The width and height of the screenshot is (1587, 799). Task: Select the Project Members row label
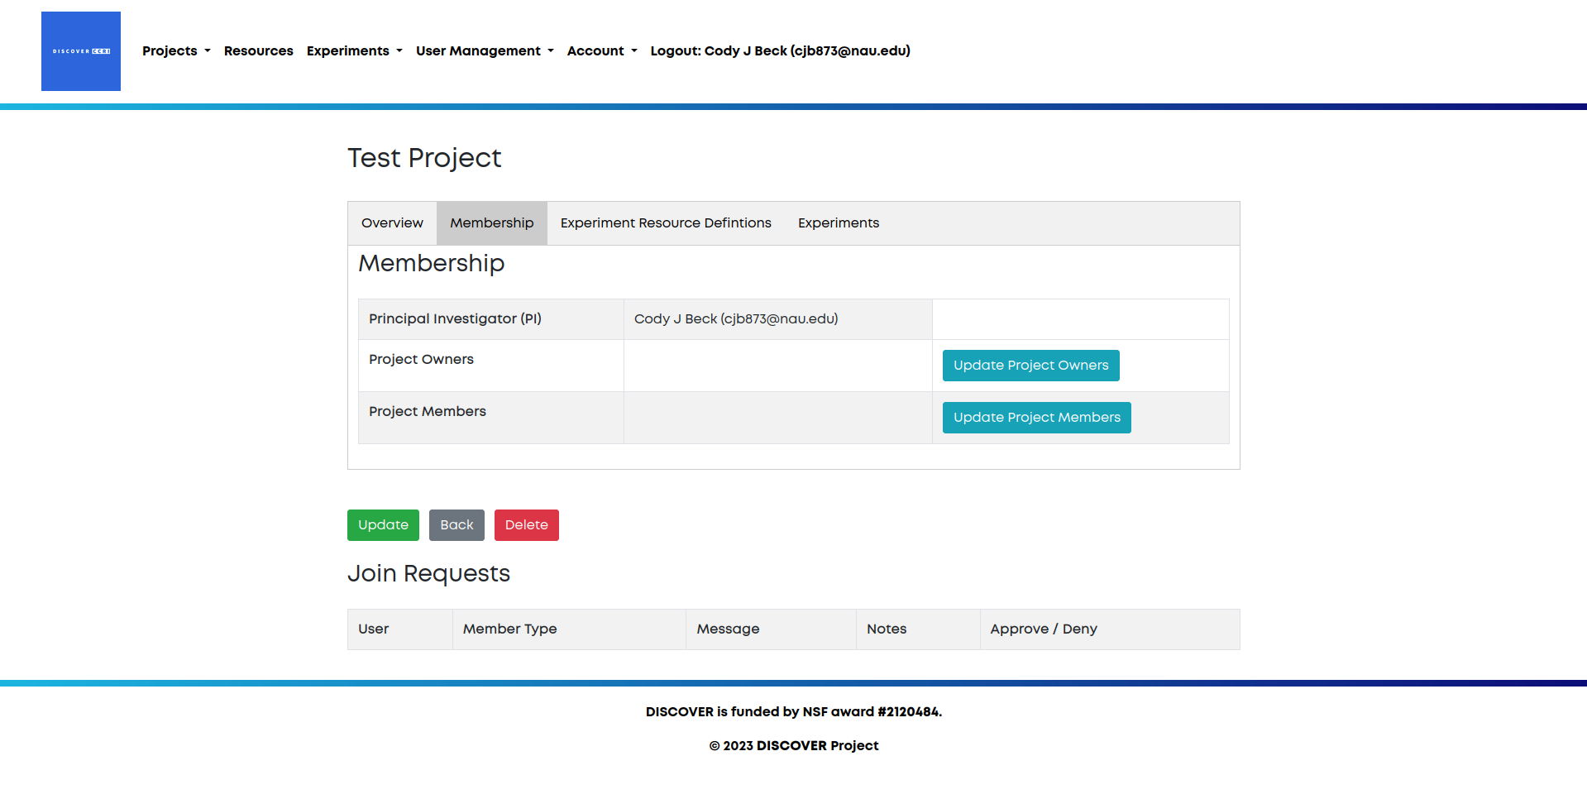click(x=491, y=418)
